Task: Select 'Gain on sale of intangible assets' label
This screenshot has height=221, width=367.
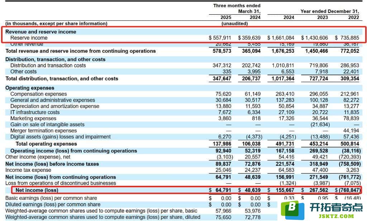Action: [x=47, y=124]
